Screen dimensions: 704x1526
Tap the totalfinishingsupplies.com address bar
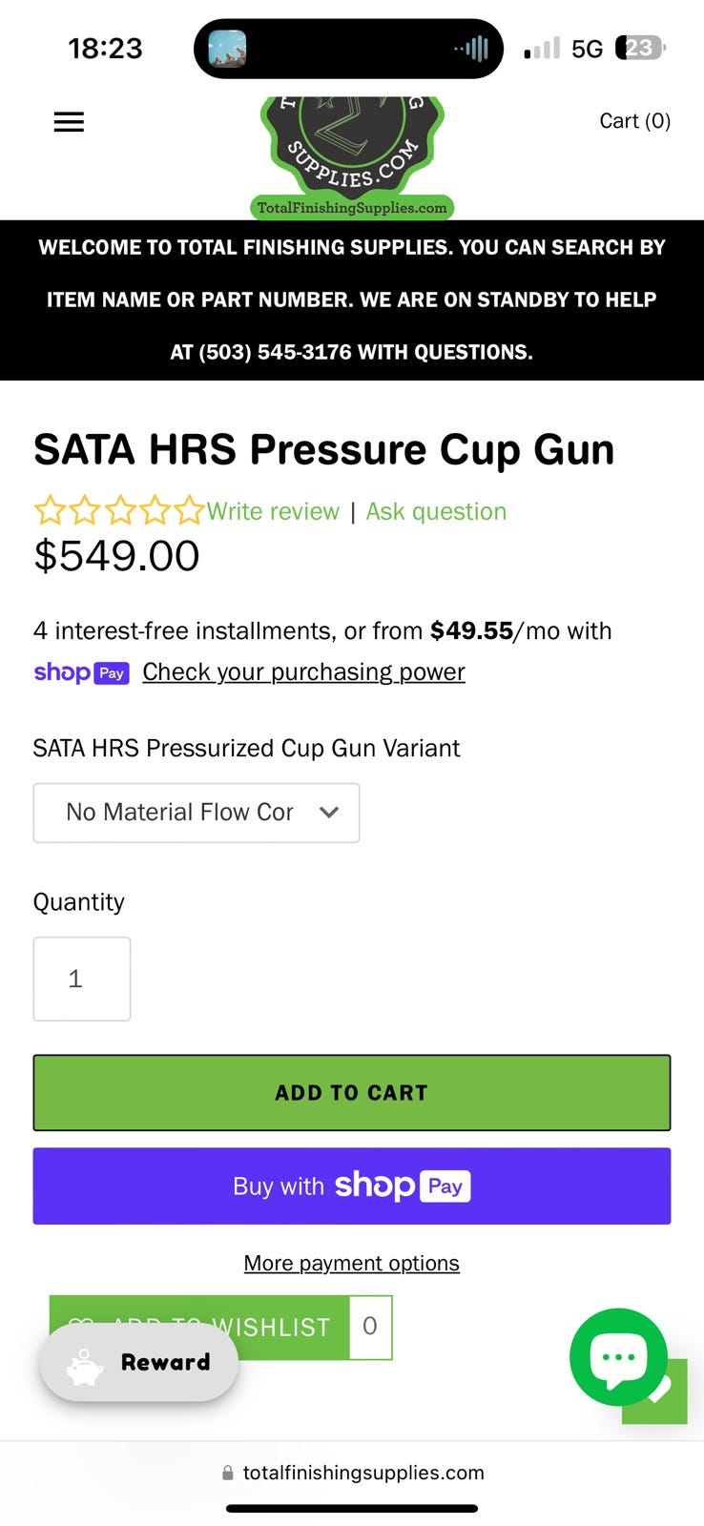point(352,1473)
